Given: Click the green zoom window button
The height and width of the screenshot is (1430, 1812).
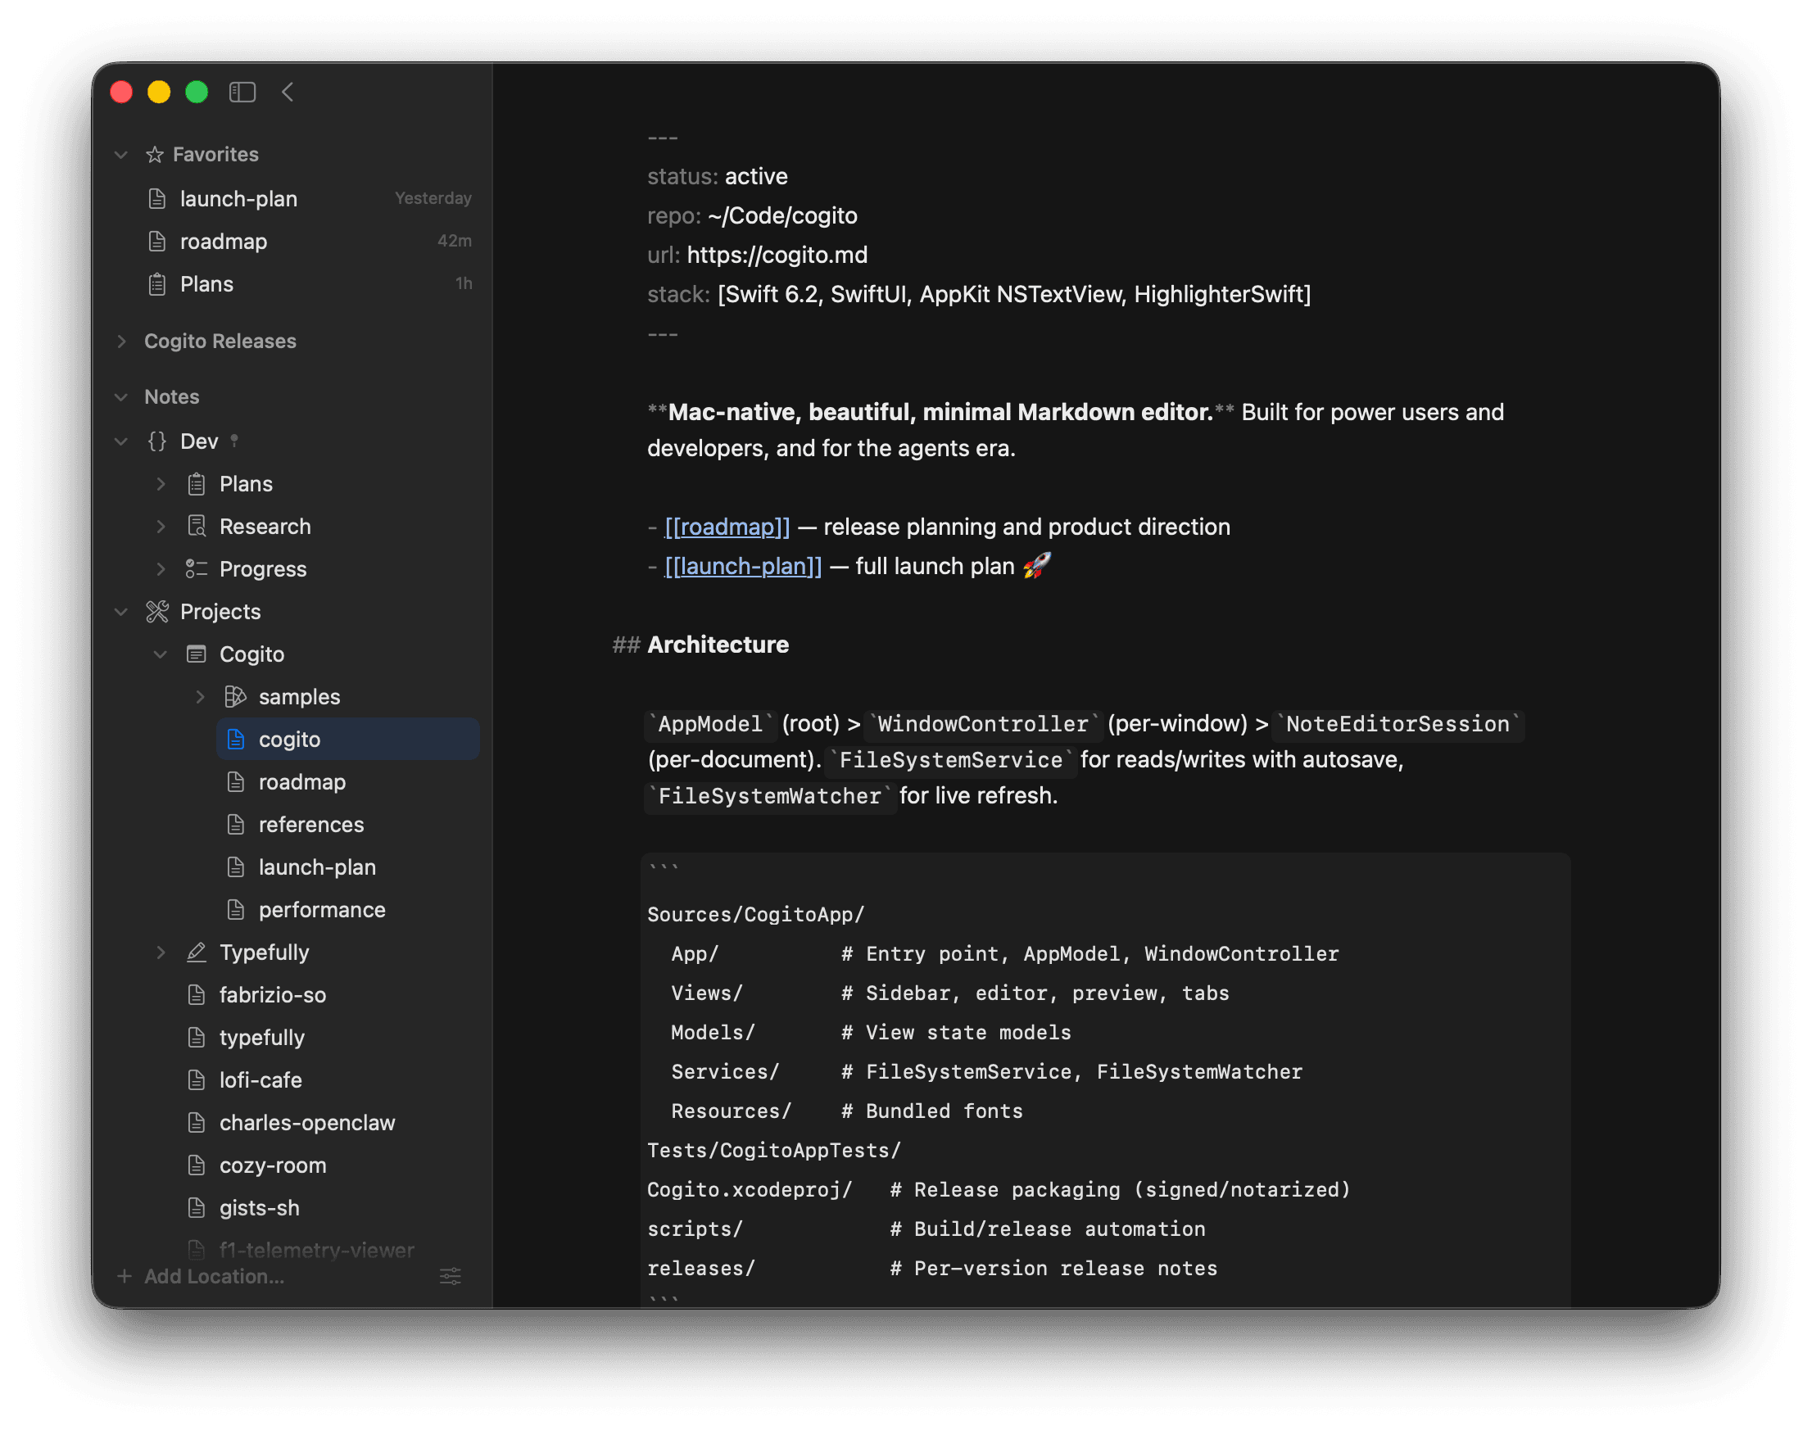Looking at the screenshot, I should [197, 92].
